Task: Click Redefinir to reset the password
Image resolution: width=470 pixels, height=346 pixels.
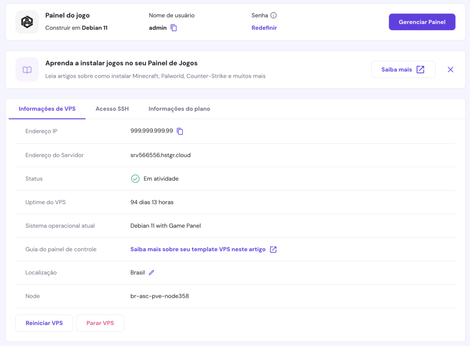Action: tap(264, 28)
